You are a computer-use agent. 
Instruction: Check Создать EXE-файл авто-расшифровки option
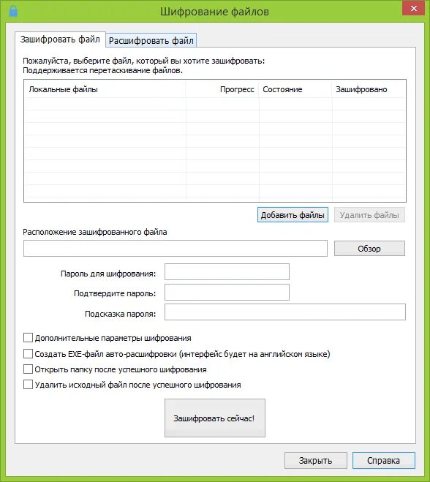point(28,353)
